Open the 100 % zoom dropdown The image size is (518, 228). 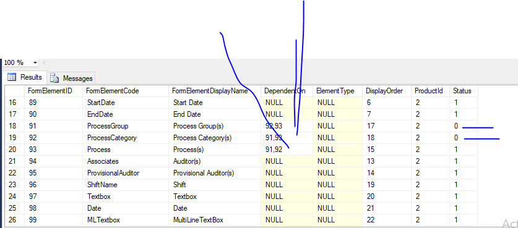35,62
